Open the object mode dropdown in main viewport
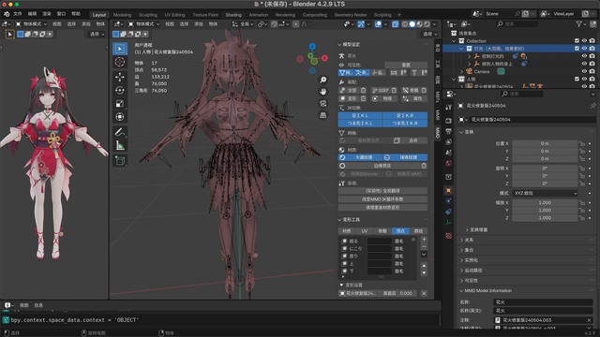 [x=144, y=24]
